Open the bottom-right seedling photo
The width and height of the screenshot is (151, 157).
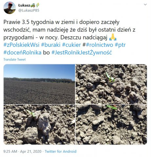pyautogui.click(x=111, y=125)
